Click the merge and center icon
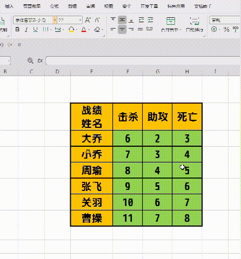 coord(171,21)
